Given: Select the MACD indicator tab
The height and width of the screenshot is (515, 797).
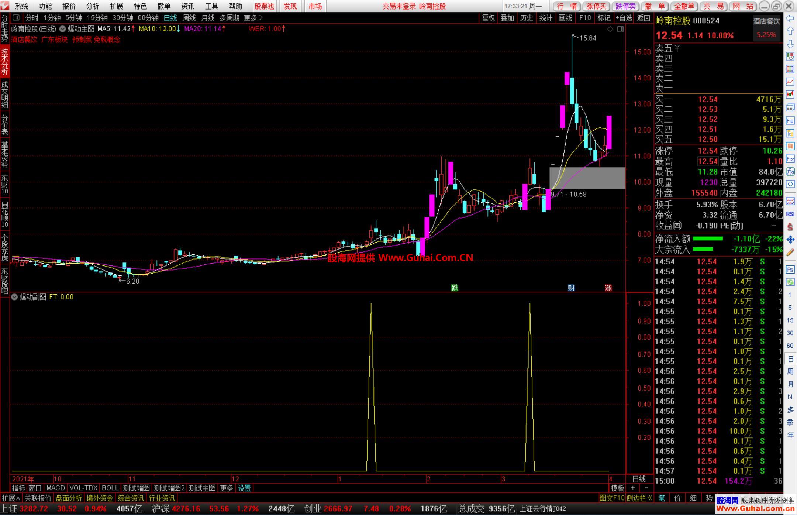Looking at the screenshot, I should (x=56, y=488).
